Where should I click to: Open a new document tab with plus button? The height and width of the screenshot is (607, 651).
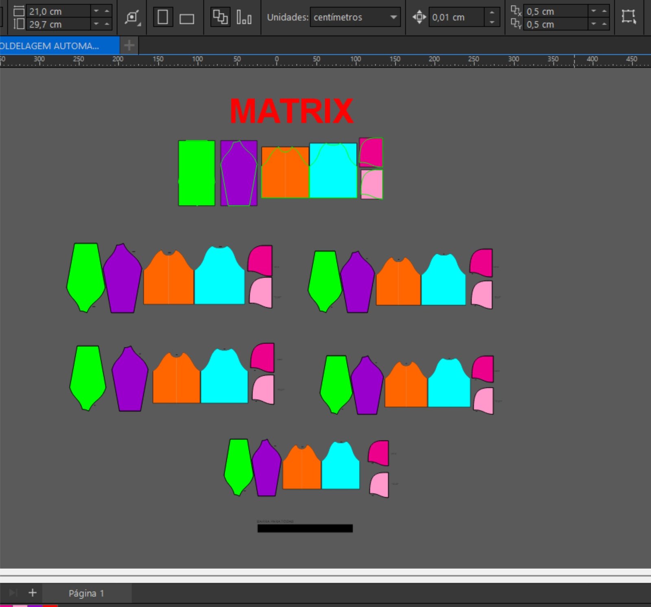point(129,45)
